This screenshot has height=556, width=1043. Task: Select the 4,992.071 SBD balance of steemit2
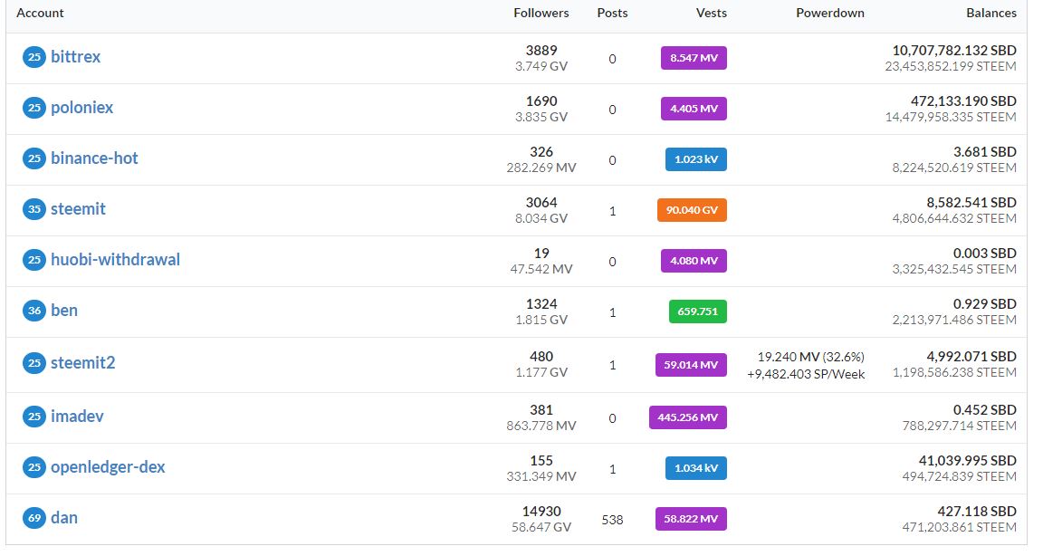point(971,356)
